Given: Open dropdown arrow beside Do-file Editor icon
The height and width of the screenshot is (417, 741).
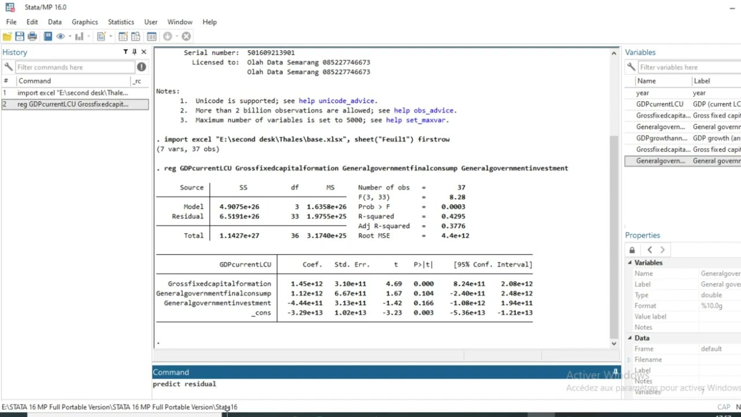Looking at the screenshot, I should (110, 36).
